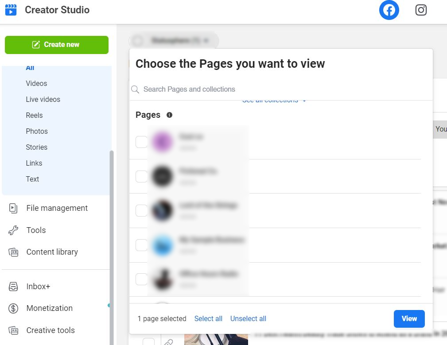Click the Creator Studio logo icon
The width and height of the screenshot is (447, 345).
point(11,10)
